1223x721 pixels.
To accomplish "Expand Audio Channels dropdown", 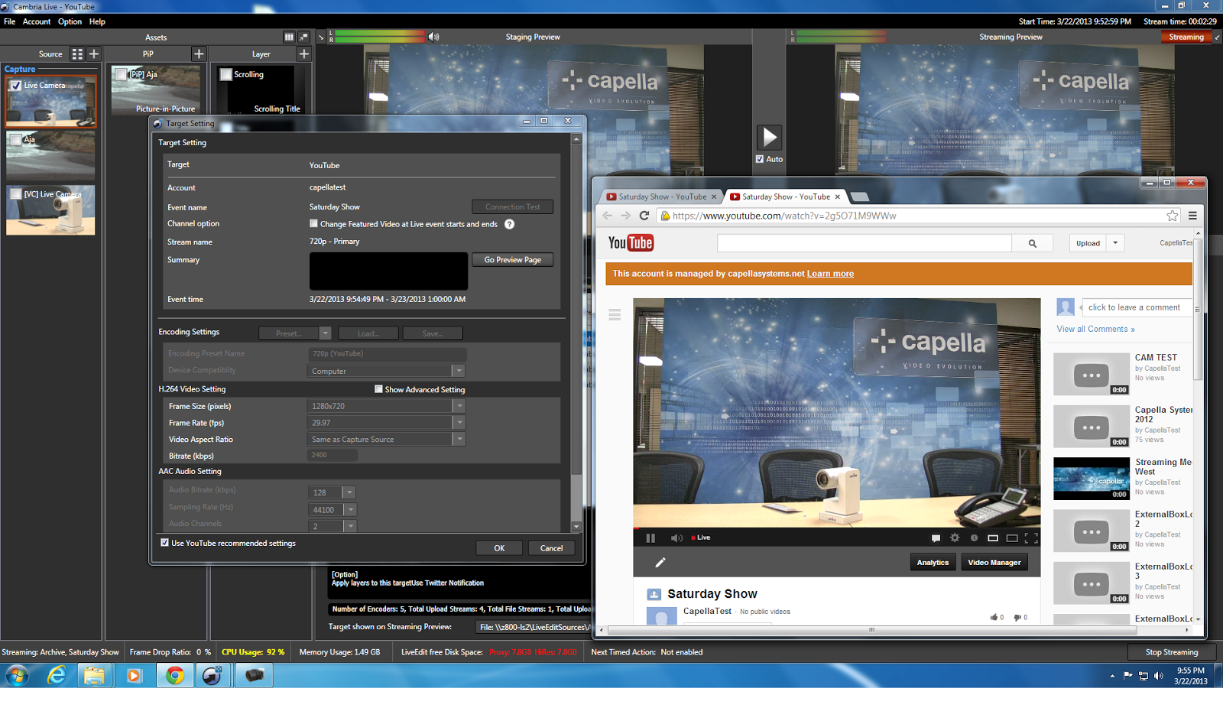I will (350, 526).
